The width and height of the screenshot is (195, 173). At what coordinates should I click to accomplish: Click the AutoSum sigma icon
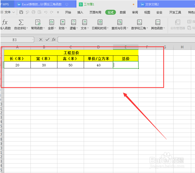21,22
